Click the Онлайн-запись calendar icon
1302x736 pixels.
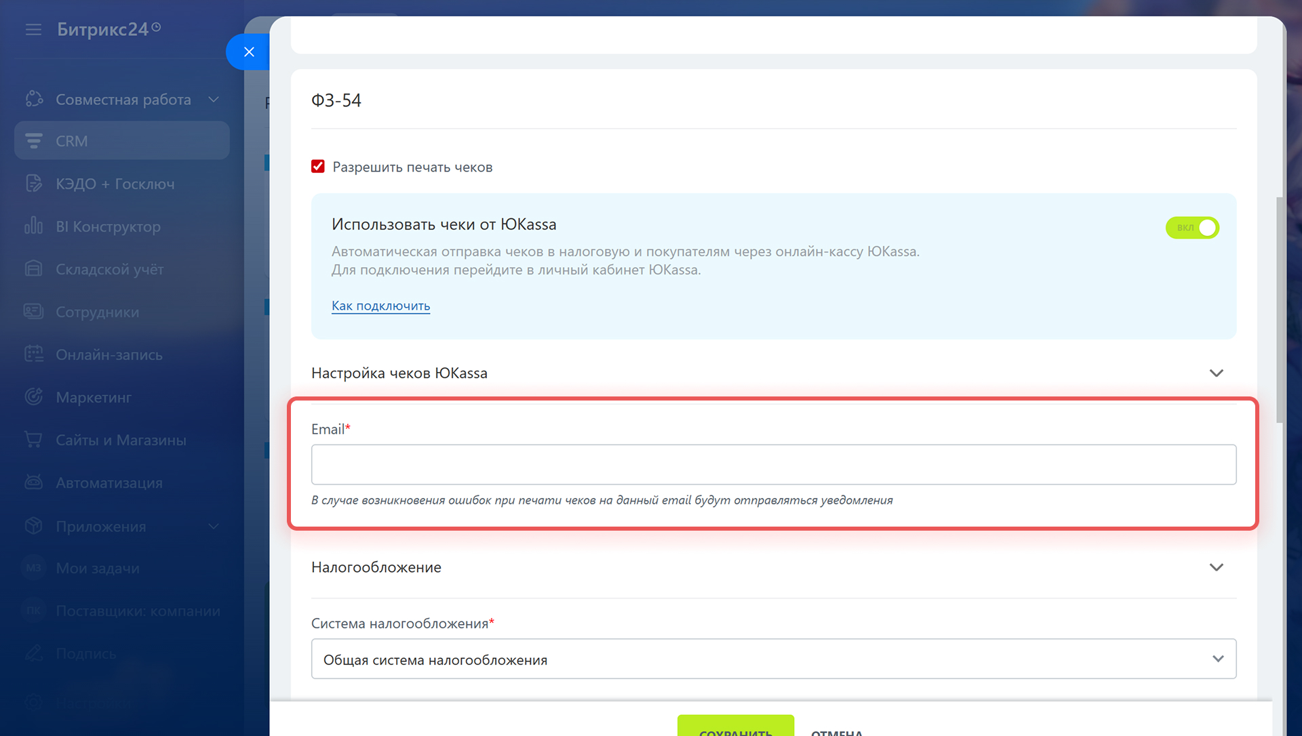(x=33, y=354)
